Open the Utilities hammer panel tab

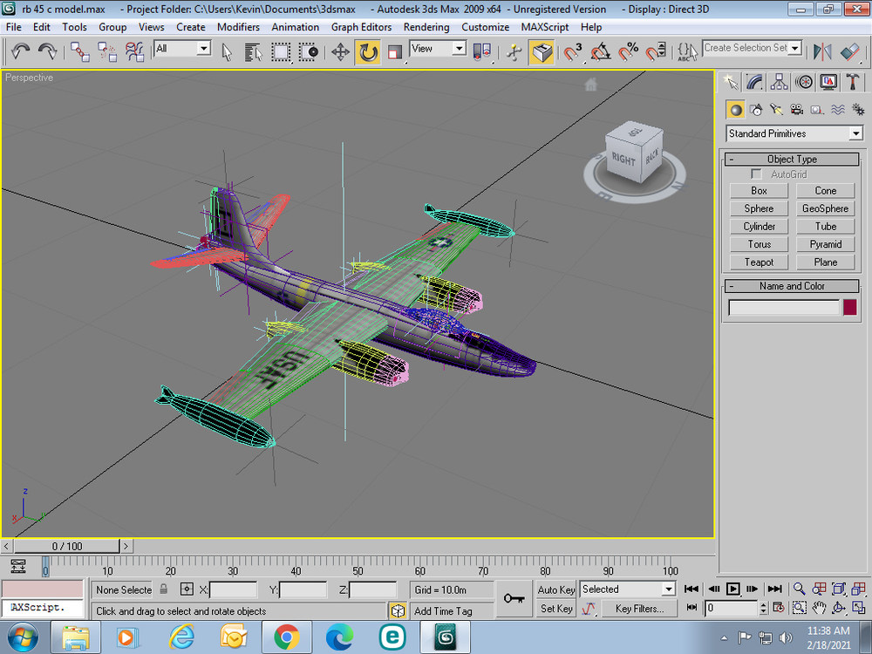[852, 82]
